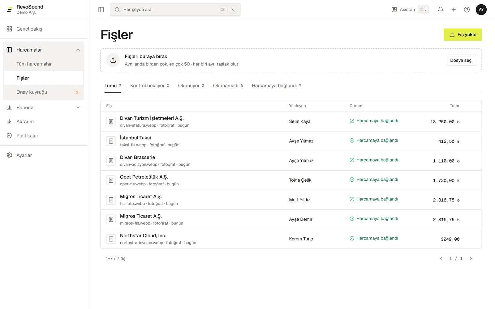
Task: Open Aktarım from the sidebar
Action: 44,122
